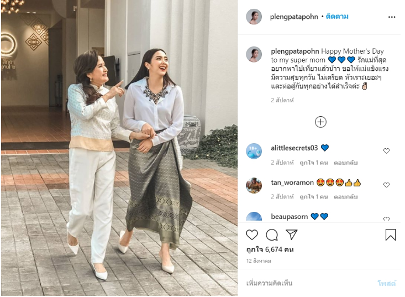The width and height of the screenshot is (405, 297).
Task: Share post via paper plane icon
Action: click(x=292, y=235)
